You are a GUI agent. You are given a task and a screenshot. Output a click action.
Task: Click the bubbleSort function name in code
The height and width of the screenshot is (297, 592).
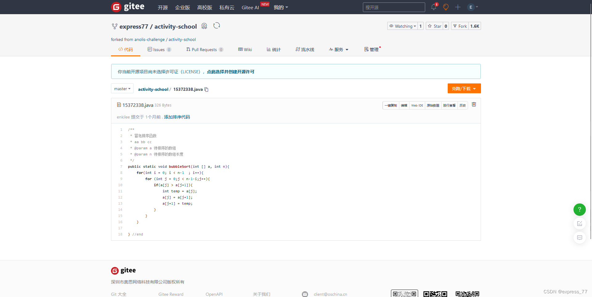(179, 167)
